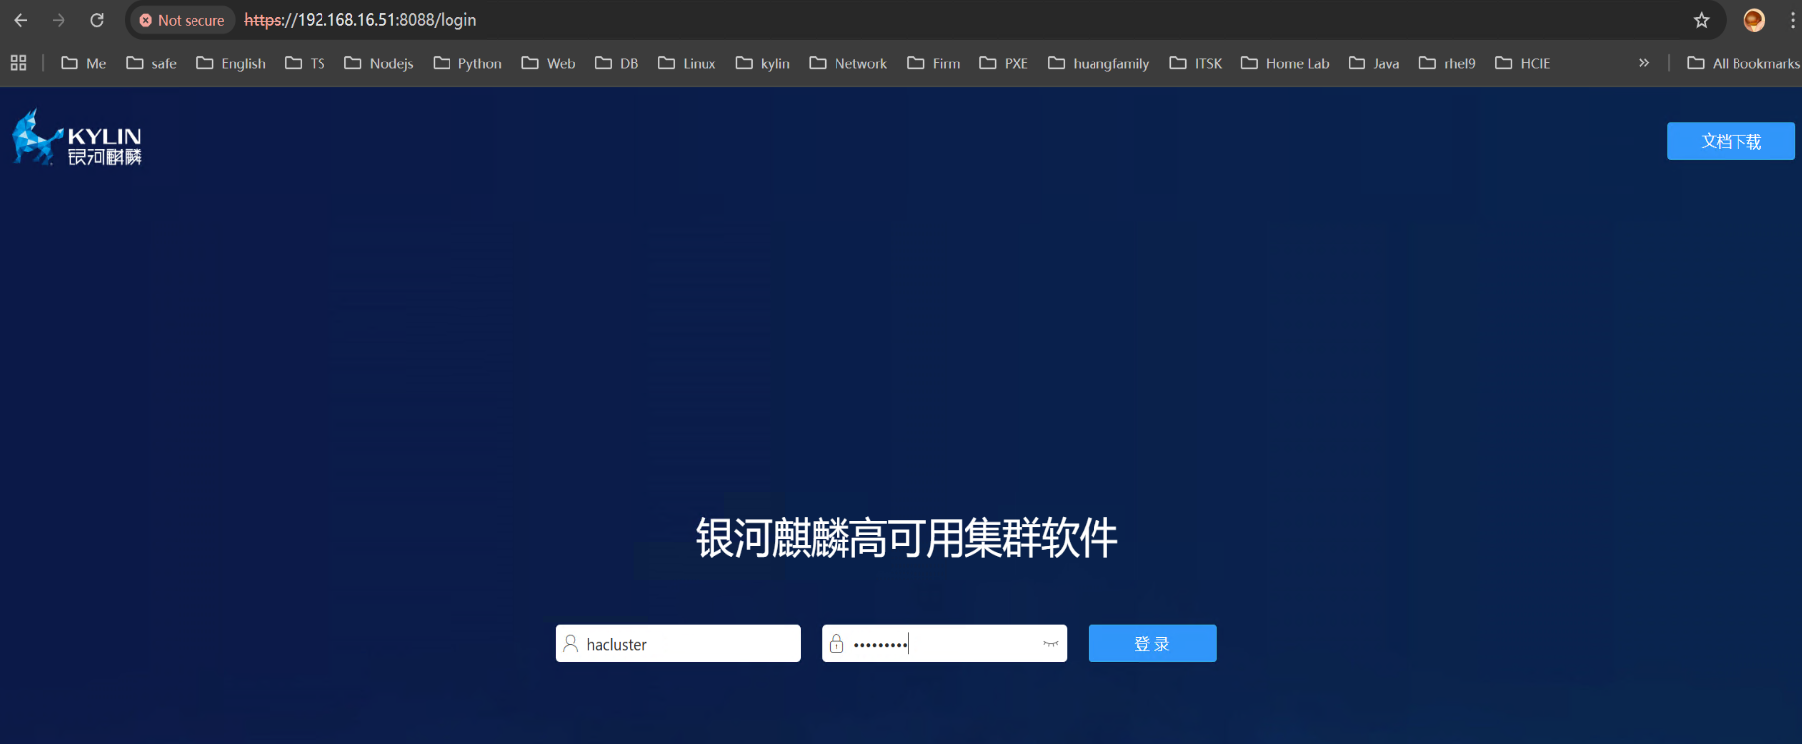Screen dimensions: 1802x744
Task: Click the 银河麒麟高可用集群软件 heading
Action: click(906, 538)
